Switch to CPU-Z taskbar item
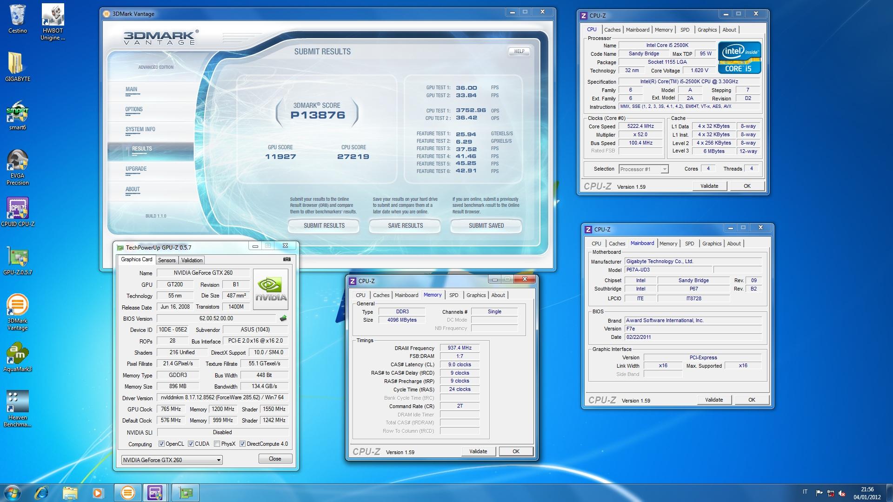The image size is (893, 502). 155,493
